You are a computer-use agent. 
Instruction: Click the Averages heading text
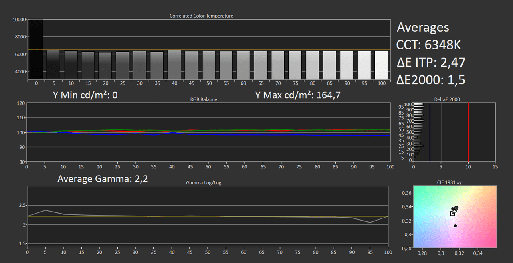(423, 27)
